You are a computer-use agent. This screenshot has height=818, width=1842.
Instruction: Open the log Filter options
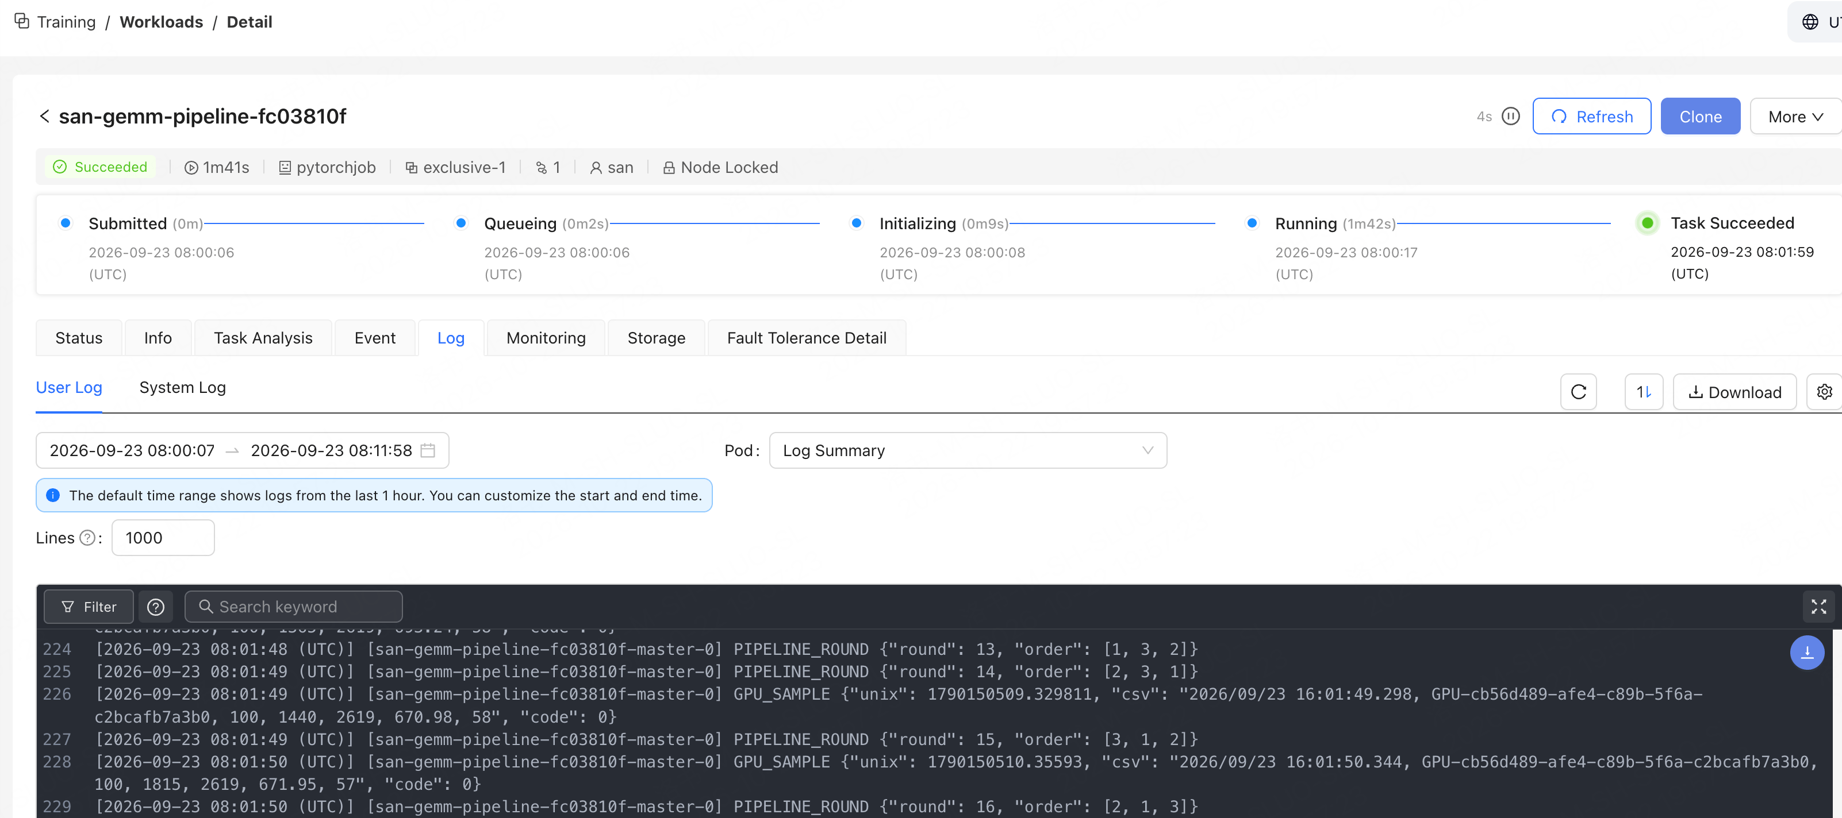click(x=89, y=607)
